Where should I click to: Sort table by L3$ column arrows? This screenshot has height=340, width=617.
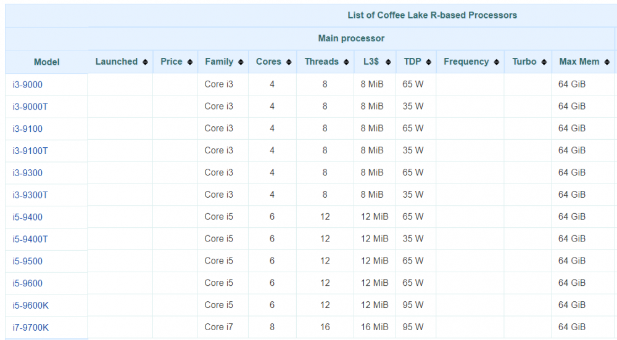click(388, 62)
